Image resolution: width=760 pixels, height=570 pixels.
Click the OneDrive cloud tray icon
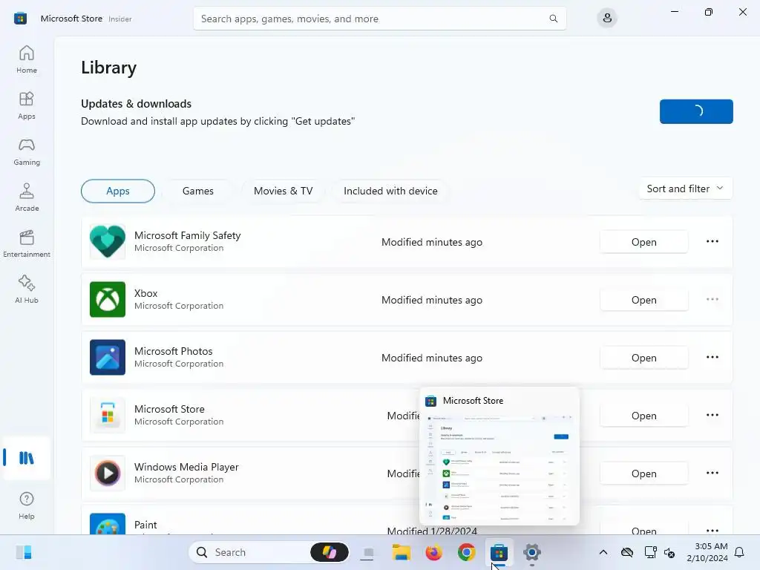tap(626, 552)
